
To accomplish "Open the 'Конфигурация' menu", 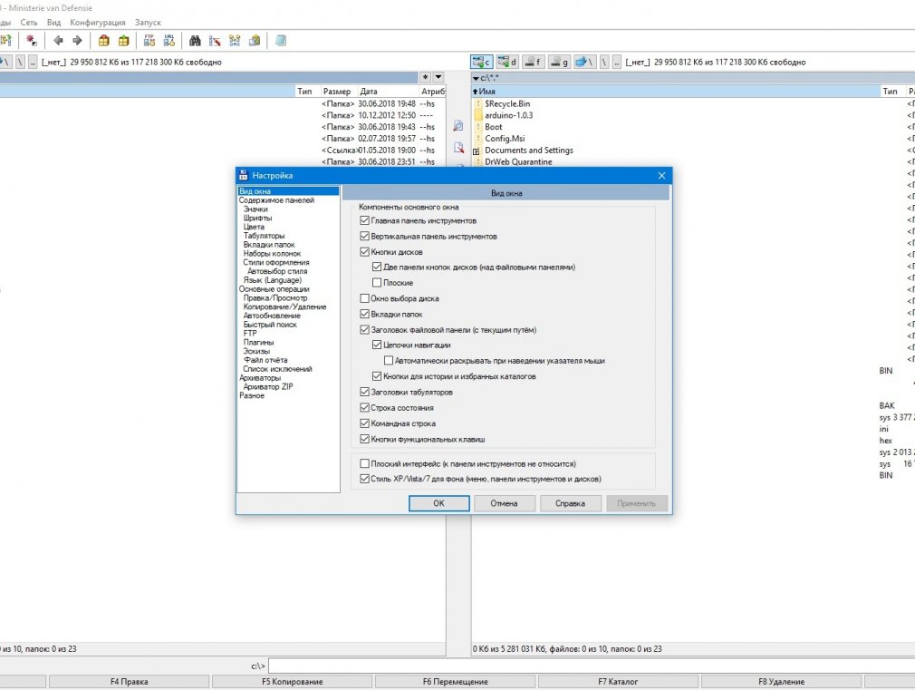I will (98, 22).
